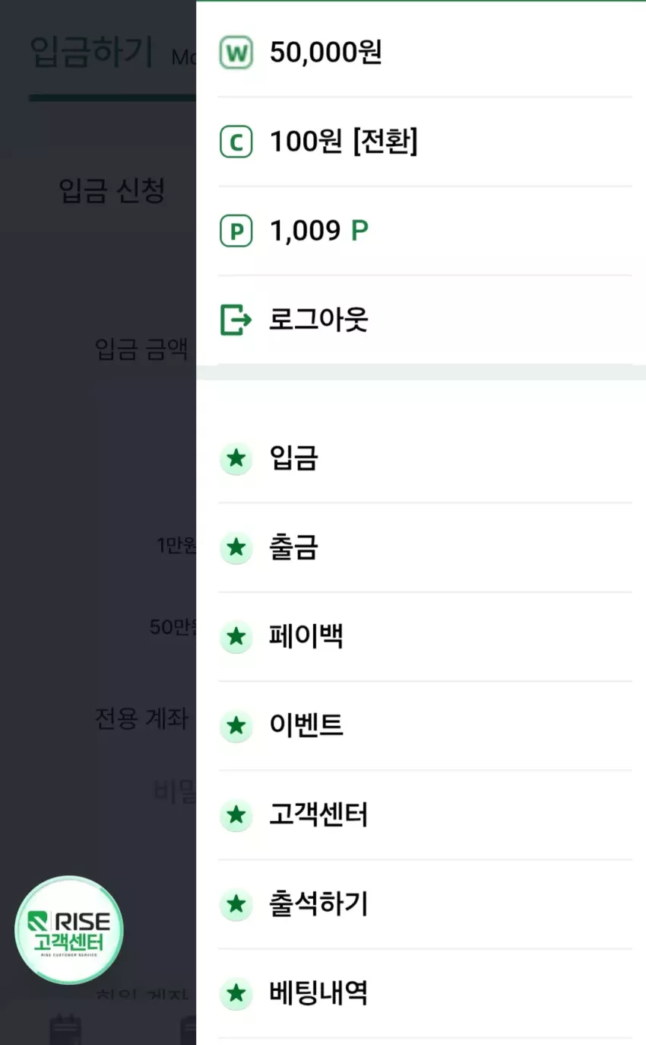The height and width of the screenshot is (1045, 646).
Task: Click the star icon next to 입금
Action: (x=236, y=459)
